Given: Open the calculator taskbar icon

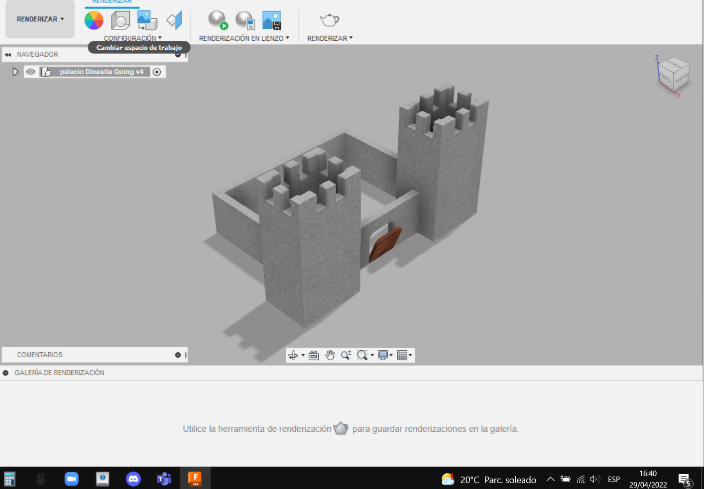Looking at the screenshot, I should 9,479.
